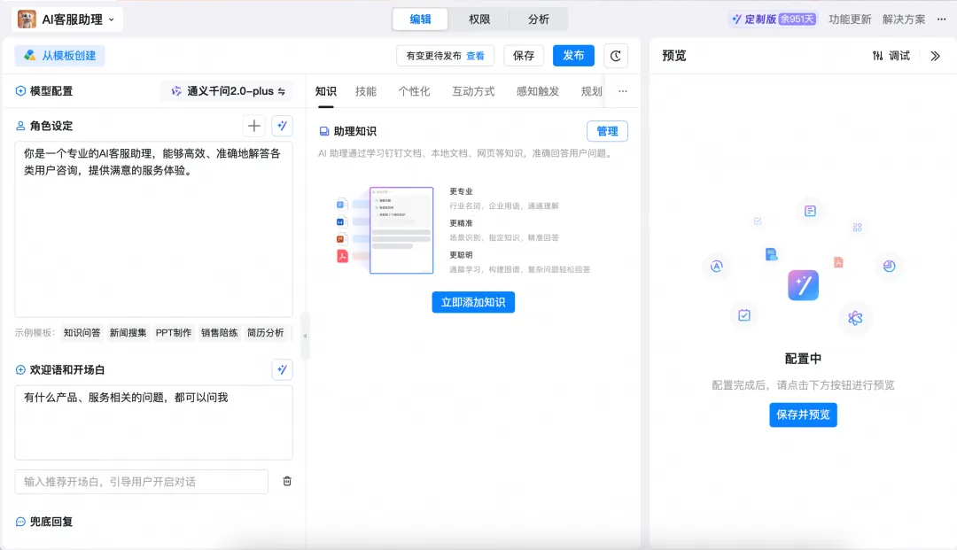Switch to the 编辑 tab

(420, 19)
